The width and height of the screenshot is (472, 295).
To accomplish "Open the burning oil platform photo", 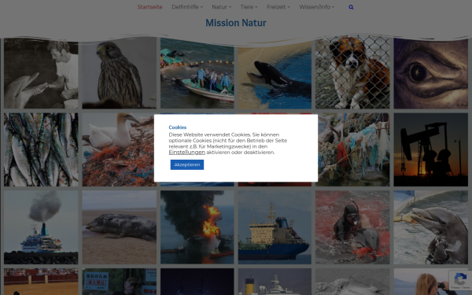I will click(197, 227).
